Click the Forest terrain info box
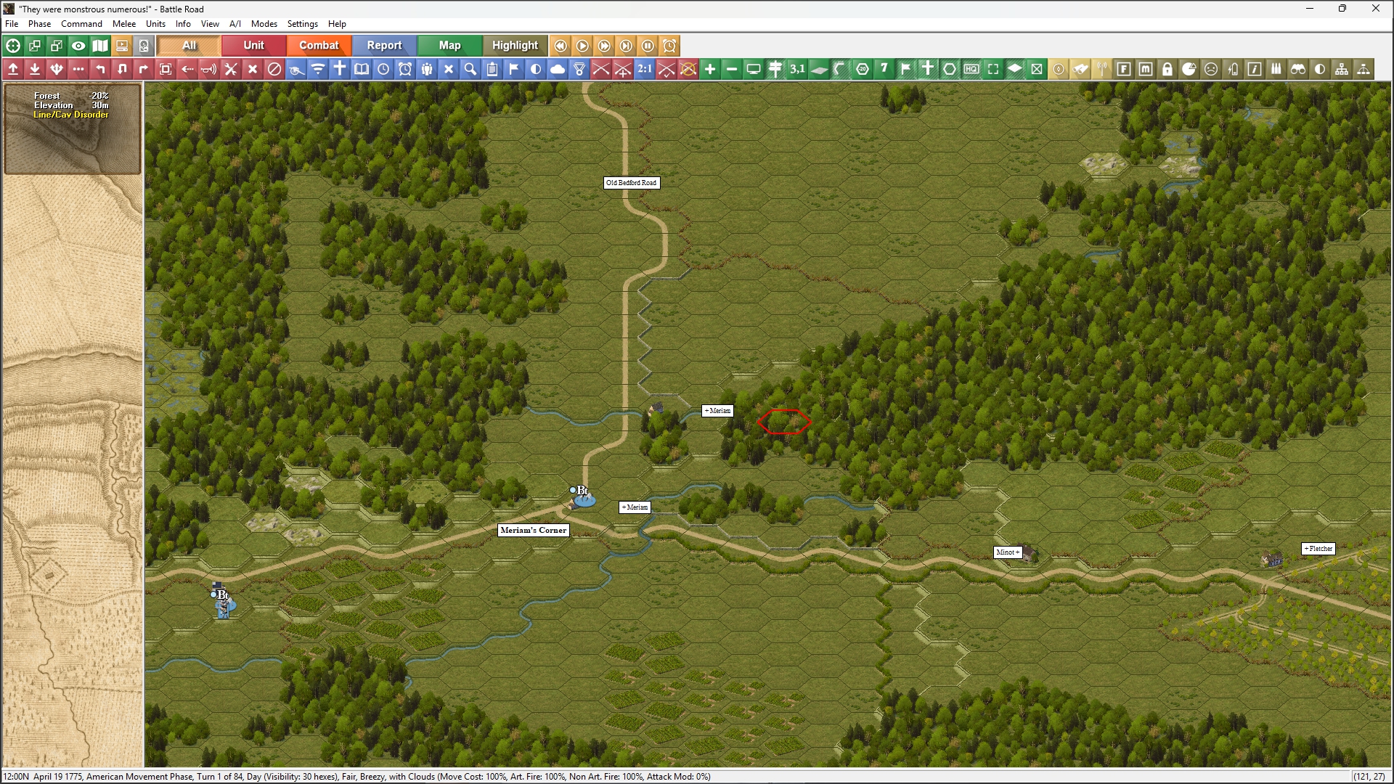 pos(72,128)
